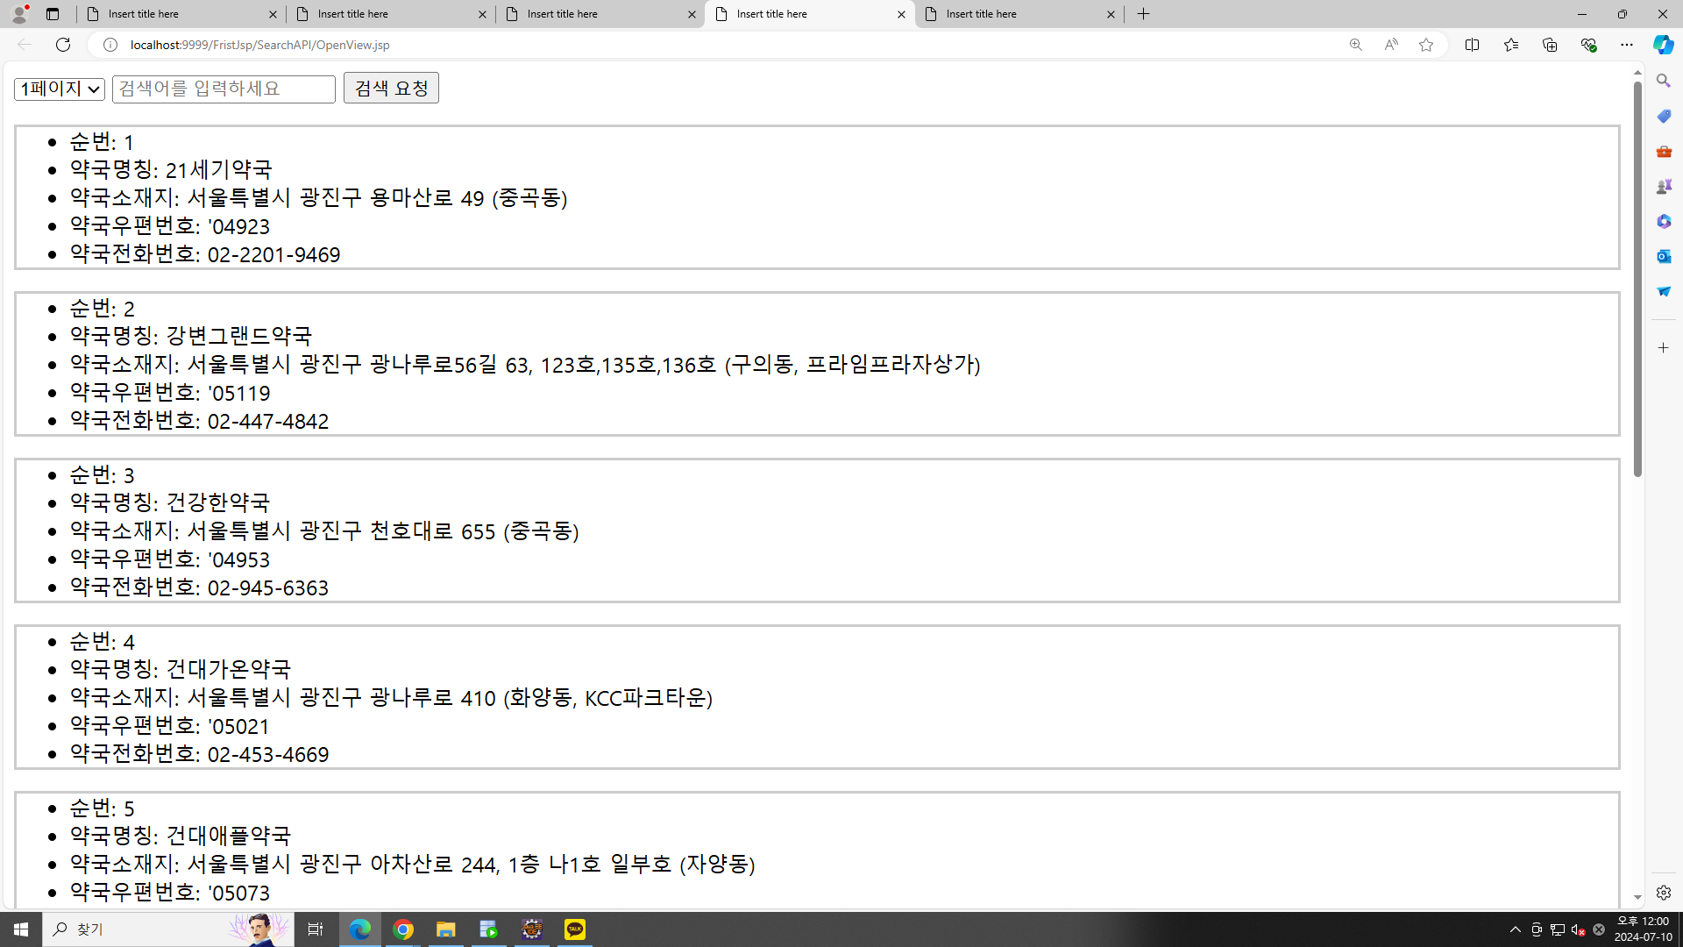Click the browser refresh icon
Image resolution: width=1683 pixels, height=947 pixels.
(x=62, y=45)
